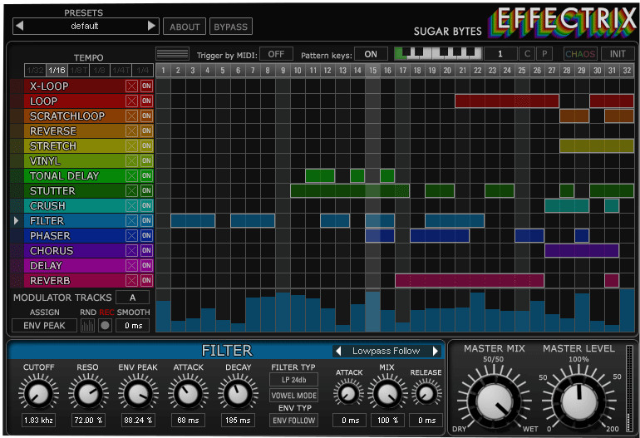Switch Trigger by MIDI OFF toggle
The height and width of the screenshot is (438, 640).
[276, 54]
